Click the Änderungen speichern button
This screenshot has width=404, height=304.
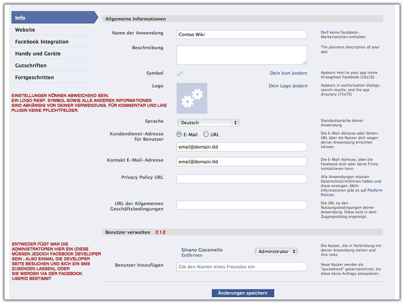click(x=243, y=293)
